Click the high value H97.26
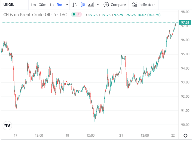This screenshot has width=192, height=141. [x=105, y=15]
